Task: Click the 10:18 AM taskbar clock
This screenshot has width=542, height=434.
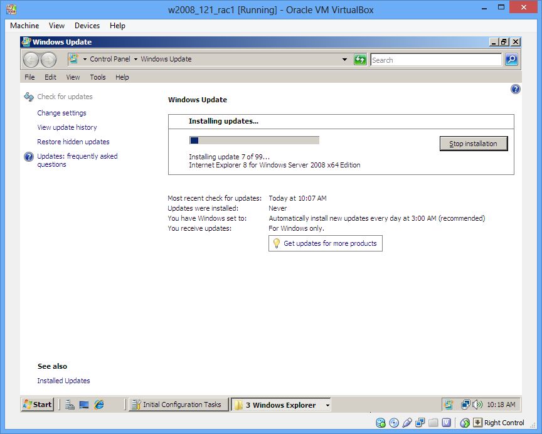Action: [x=501, y=405]
